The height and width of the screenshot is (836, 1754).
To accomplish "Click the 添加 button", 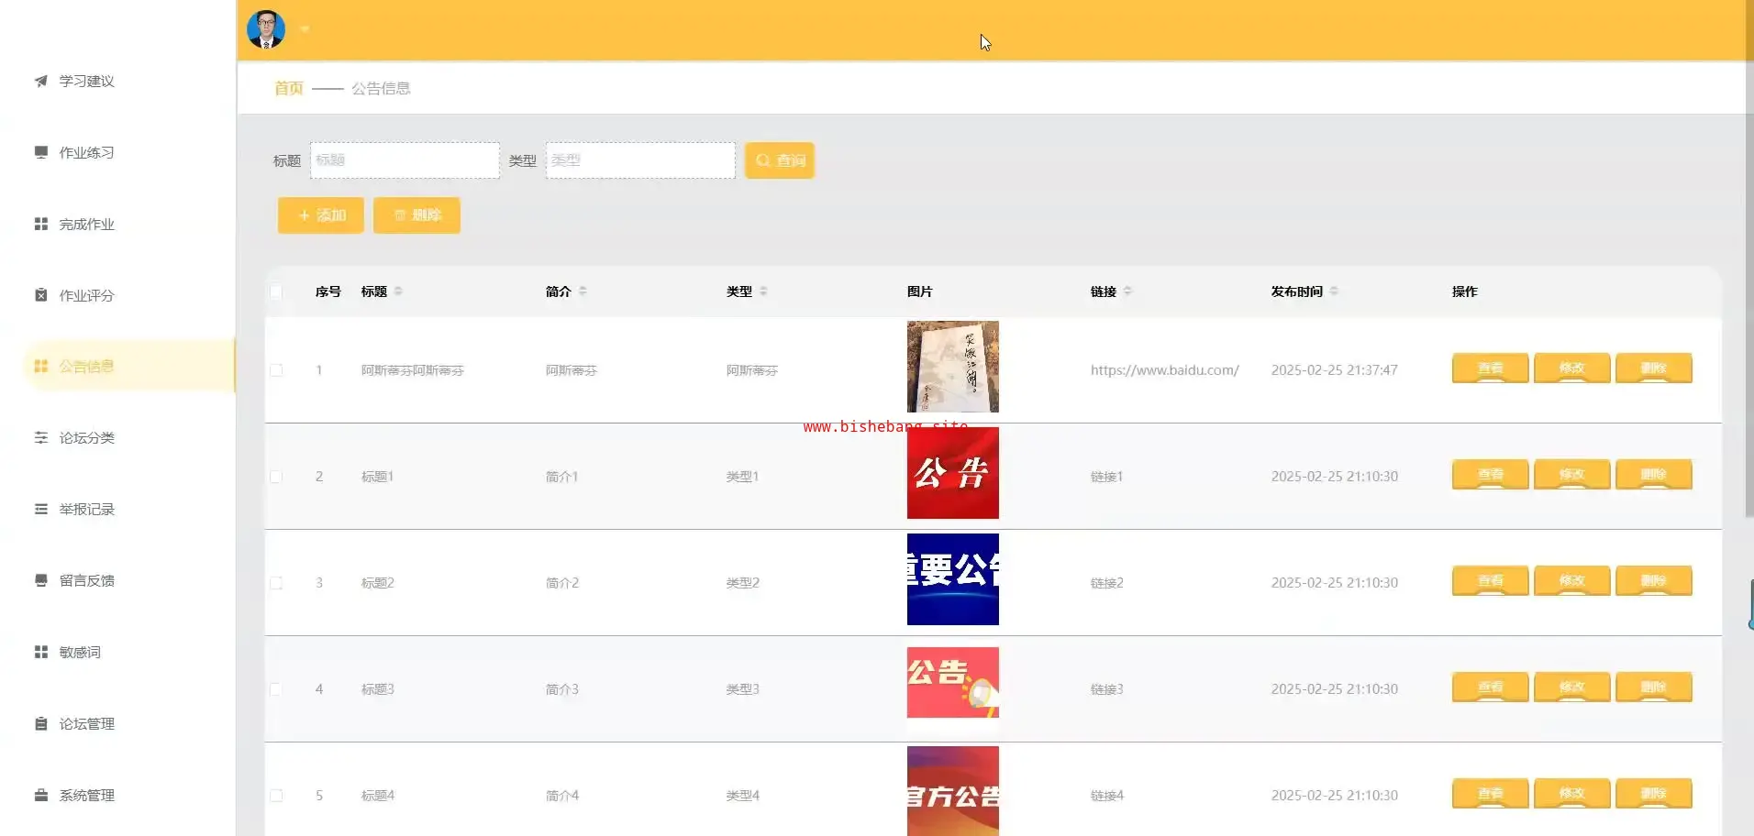I will pyautogui.click(x=321, y=215).
